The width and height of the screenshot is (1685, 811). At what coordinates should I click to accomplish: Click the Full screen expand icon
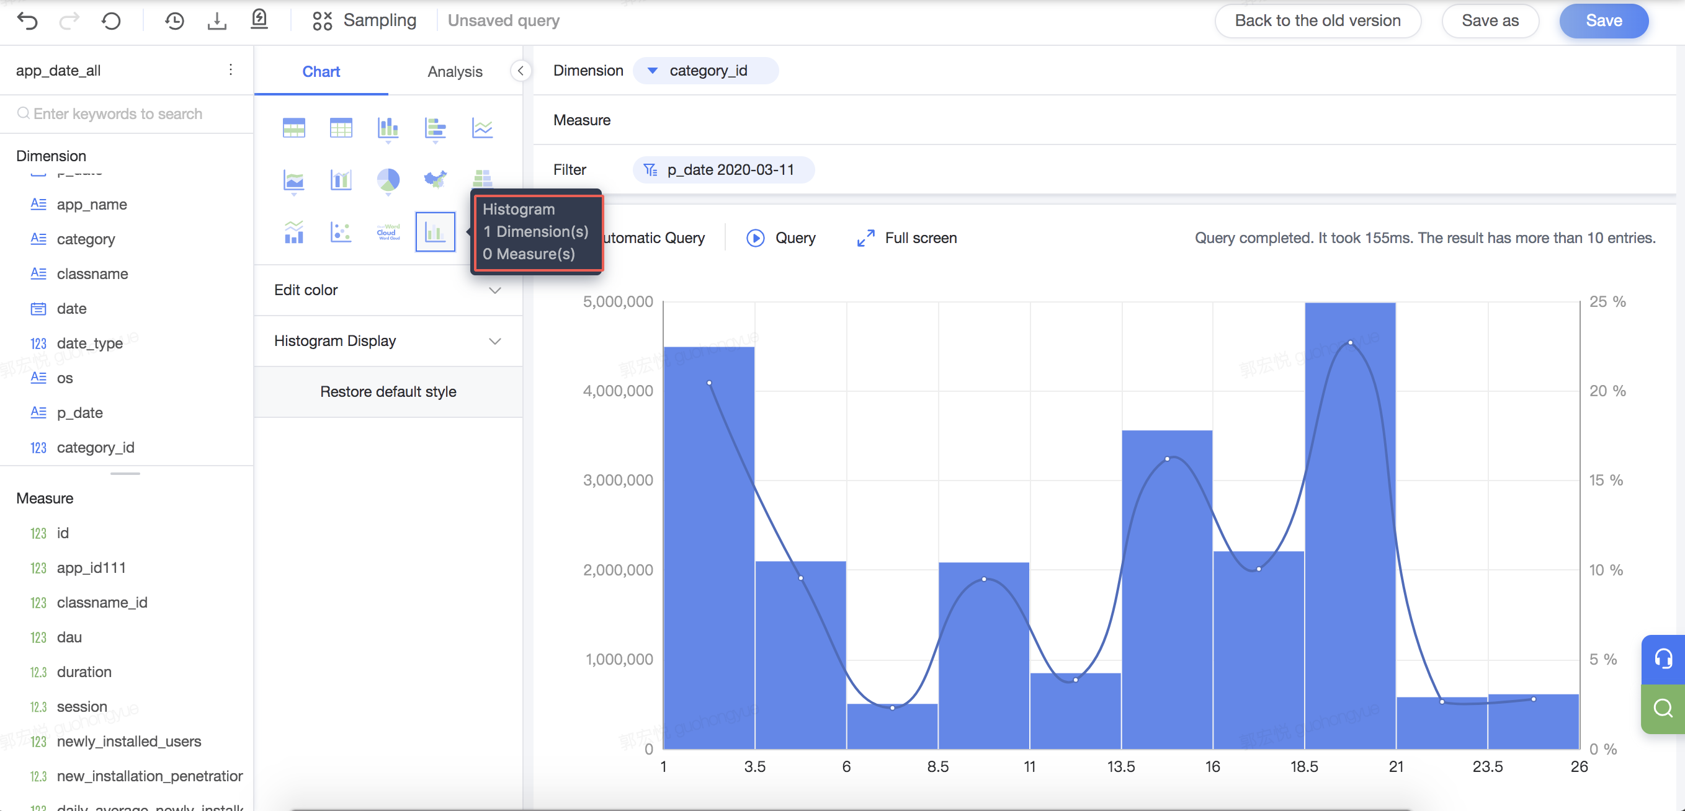[x=865, y=238]
